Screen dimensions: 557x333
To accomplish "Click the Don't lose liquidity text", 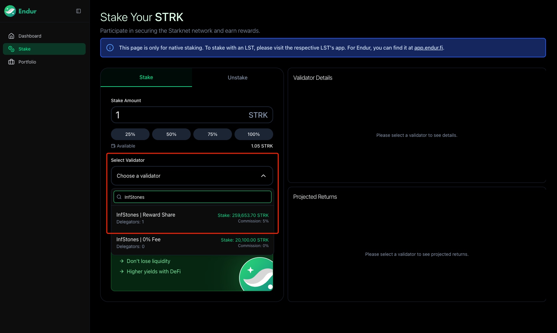I will [148, 261].
